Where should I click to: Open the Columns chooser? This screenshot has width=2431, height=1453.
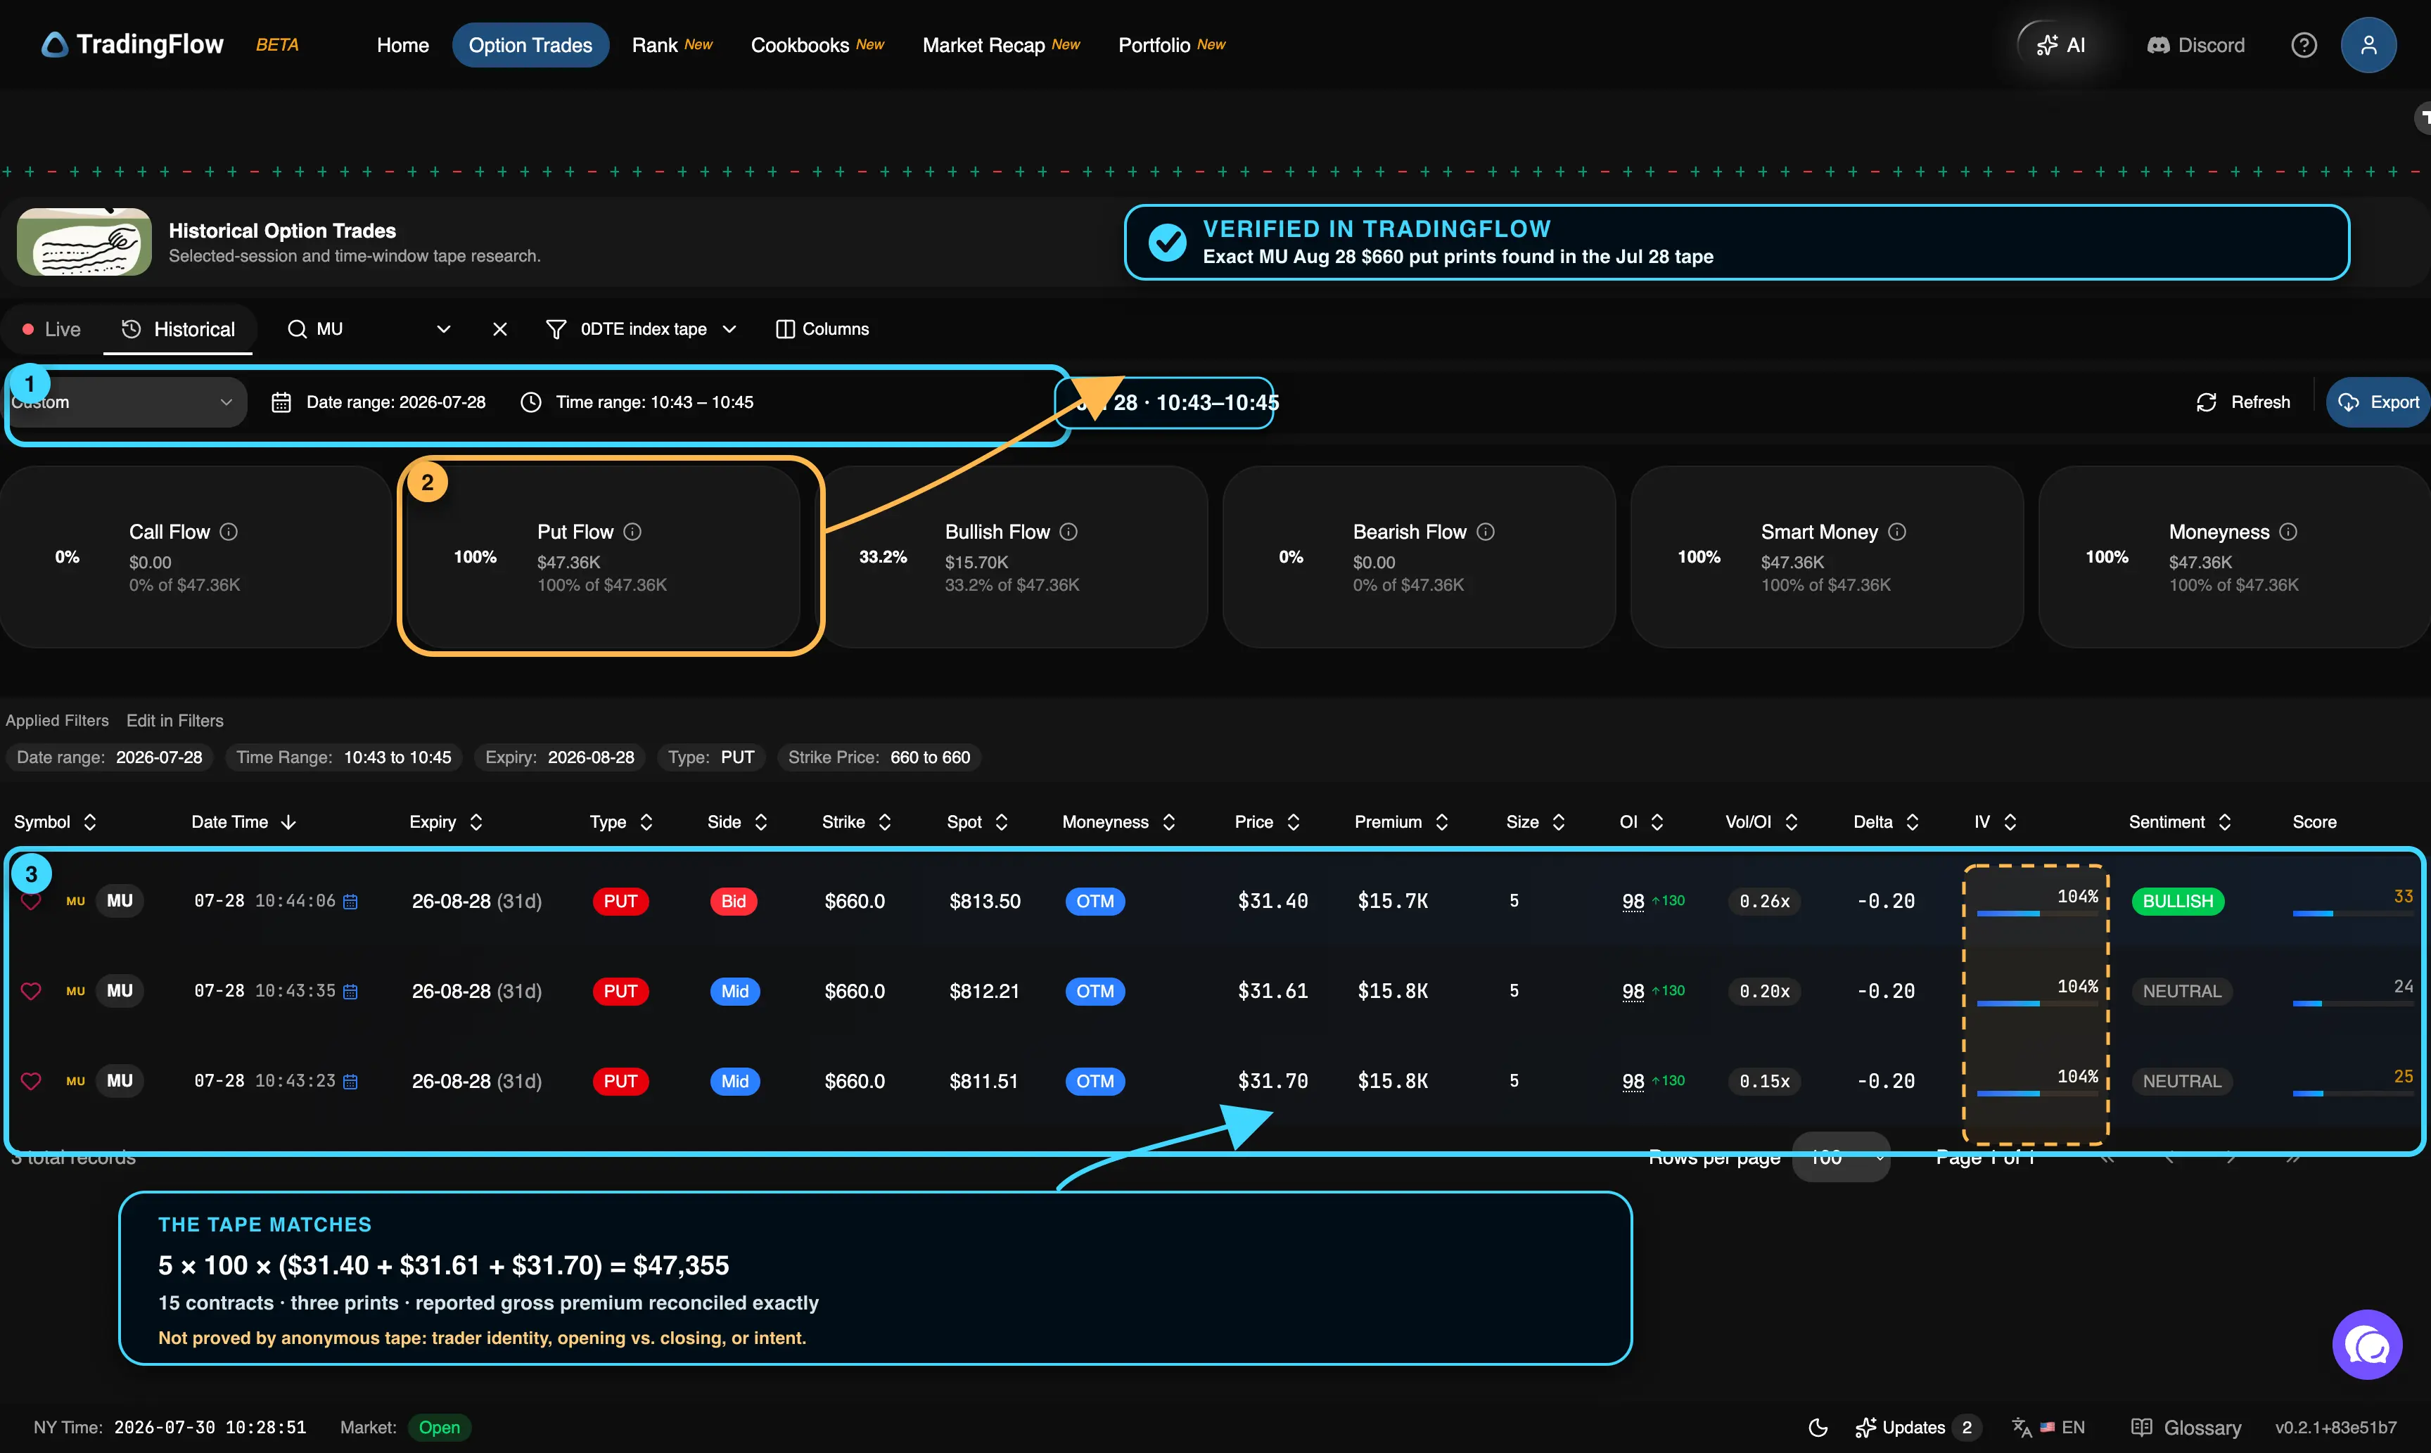point(822,329)
